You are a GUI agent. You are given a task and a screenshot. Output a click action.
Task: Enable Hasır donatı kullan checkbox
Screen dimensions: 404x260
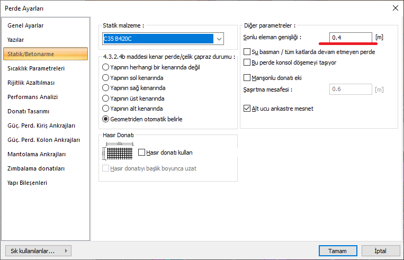coord(142,153)
